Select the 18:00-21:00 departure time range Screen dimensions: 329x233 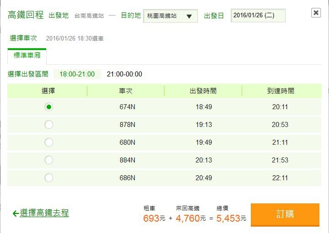(x=77, y=74)
